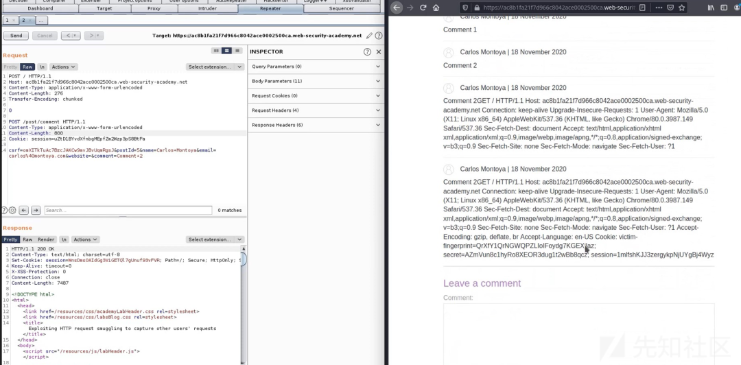Expand Request Cookies (0) section

315,96
